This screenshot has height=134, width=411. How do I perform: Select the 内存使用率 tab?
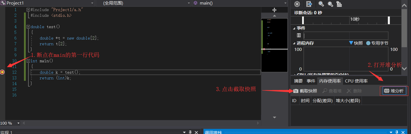330,81
